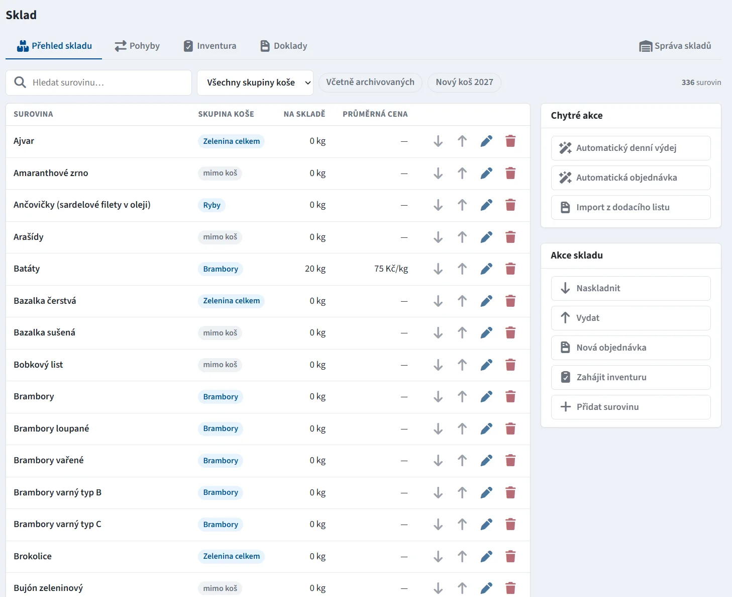Click the Vydat button
This screenshot has width=732, height=597.
point(631,318)
